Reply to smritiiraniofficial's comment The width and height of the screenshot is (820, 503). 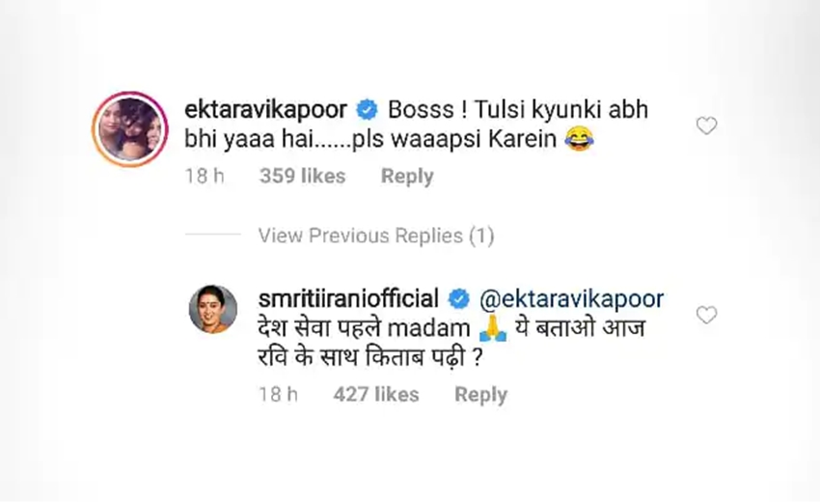481,395
